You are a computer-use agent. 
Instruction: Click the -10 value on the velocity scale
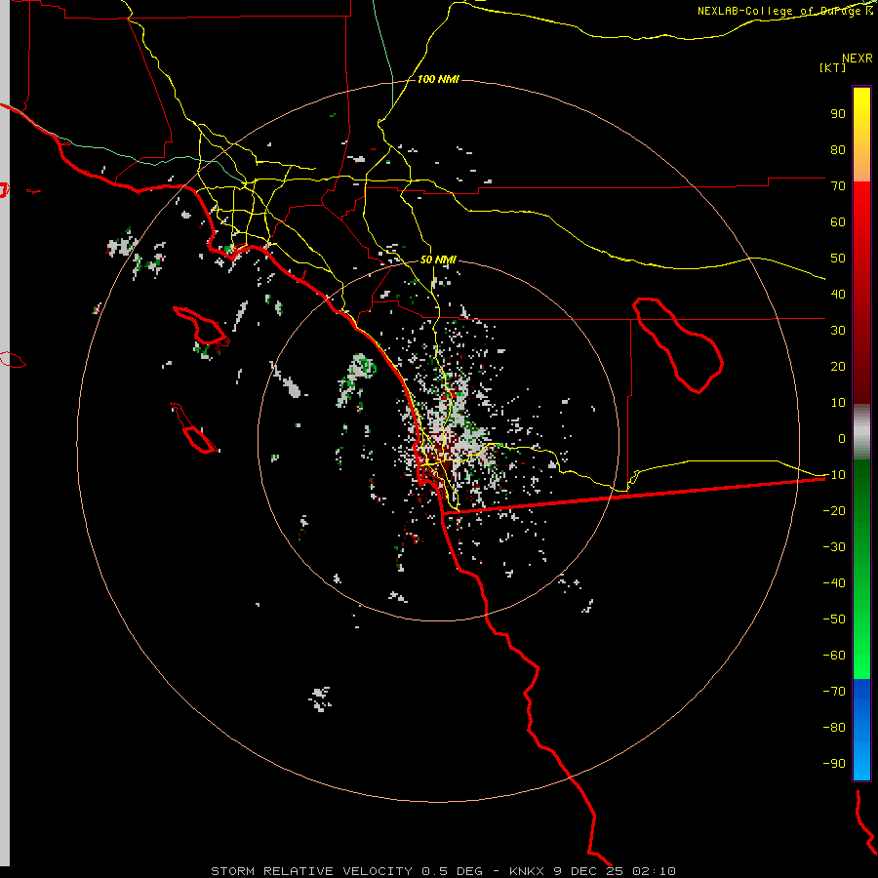pyautogui.click(x=834, y=475)
